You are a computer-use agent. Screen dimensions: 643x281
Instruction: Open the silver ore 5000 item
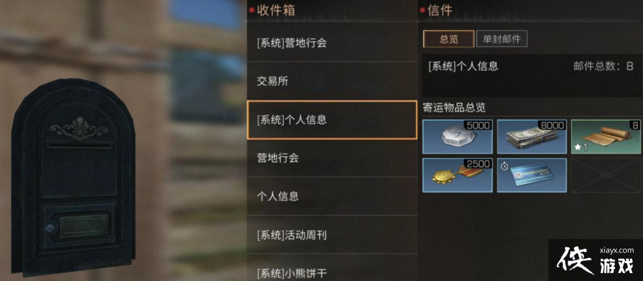pyautogui.click(x=458, y=137)
